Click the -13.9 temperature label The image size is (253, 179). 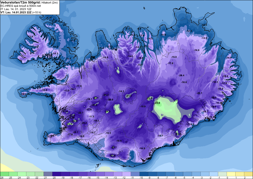click(204, 38)
